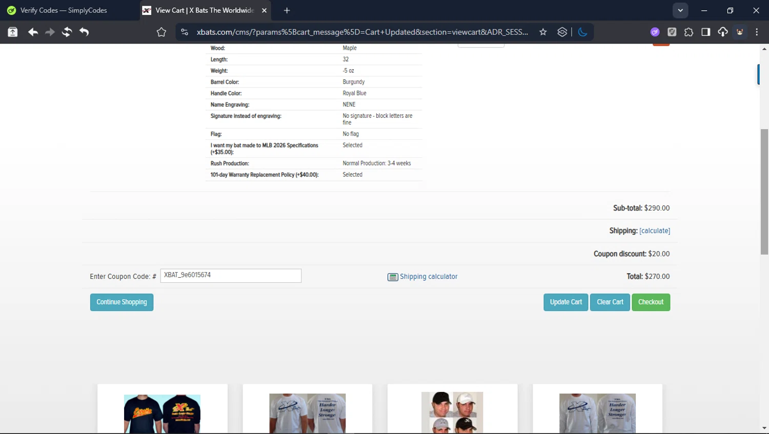The image size is (769, 434).
Task: Open the browser three-dot menu
Action: pos(757,32)
